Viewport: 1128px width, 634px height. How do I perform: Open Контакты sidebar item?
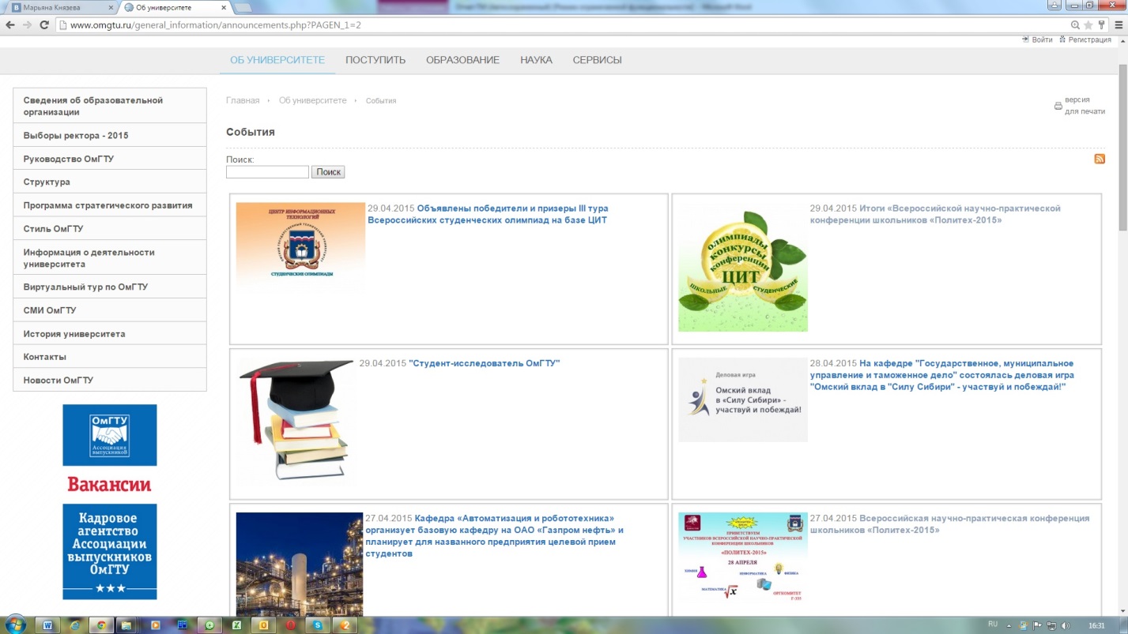coord(110,357)
